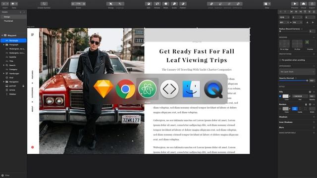Viewport: 317px width, 178px height.
Task: Apply the Difference boolean operation
Action: click(x=238, y=4)
